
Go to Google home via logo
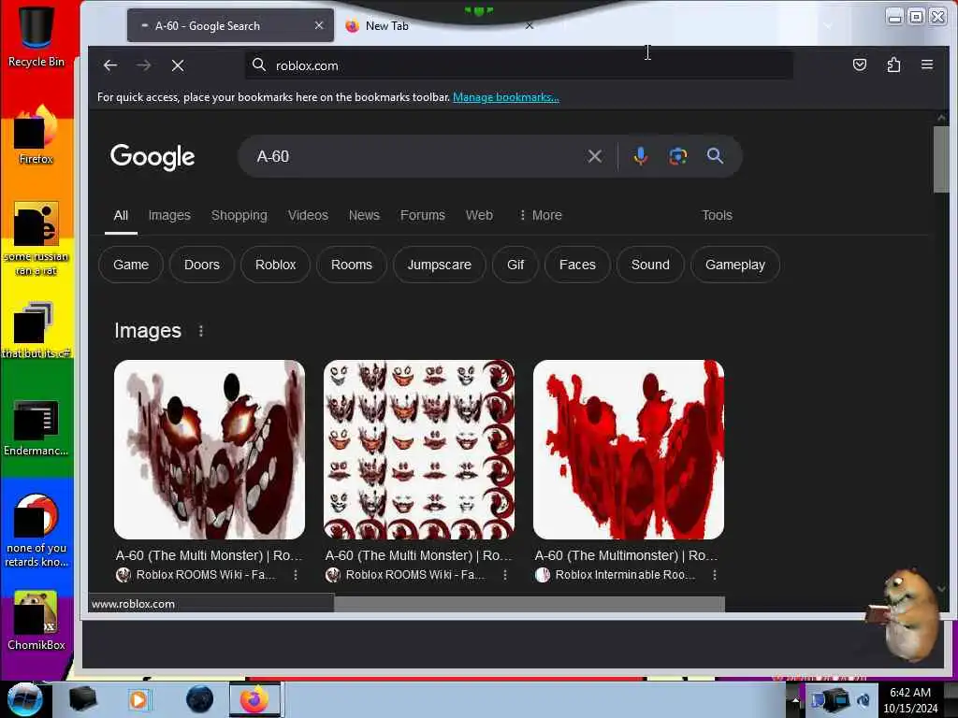point(152,157)
